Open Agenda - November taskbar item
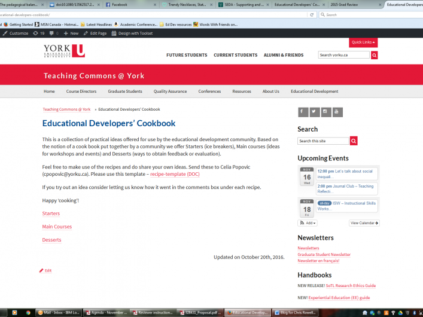This screenshot has height=317, width=423. point(106,313)
